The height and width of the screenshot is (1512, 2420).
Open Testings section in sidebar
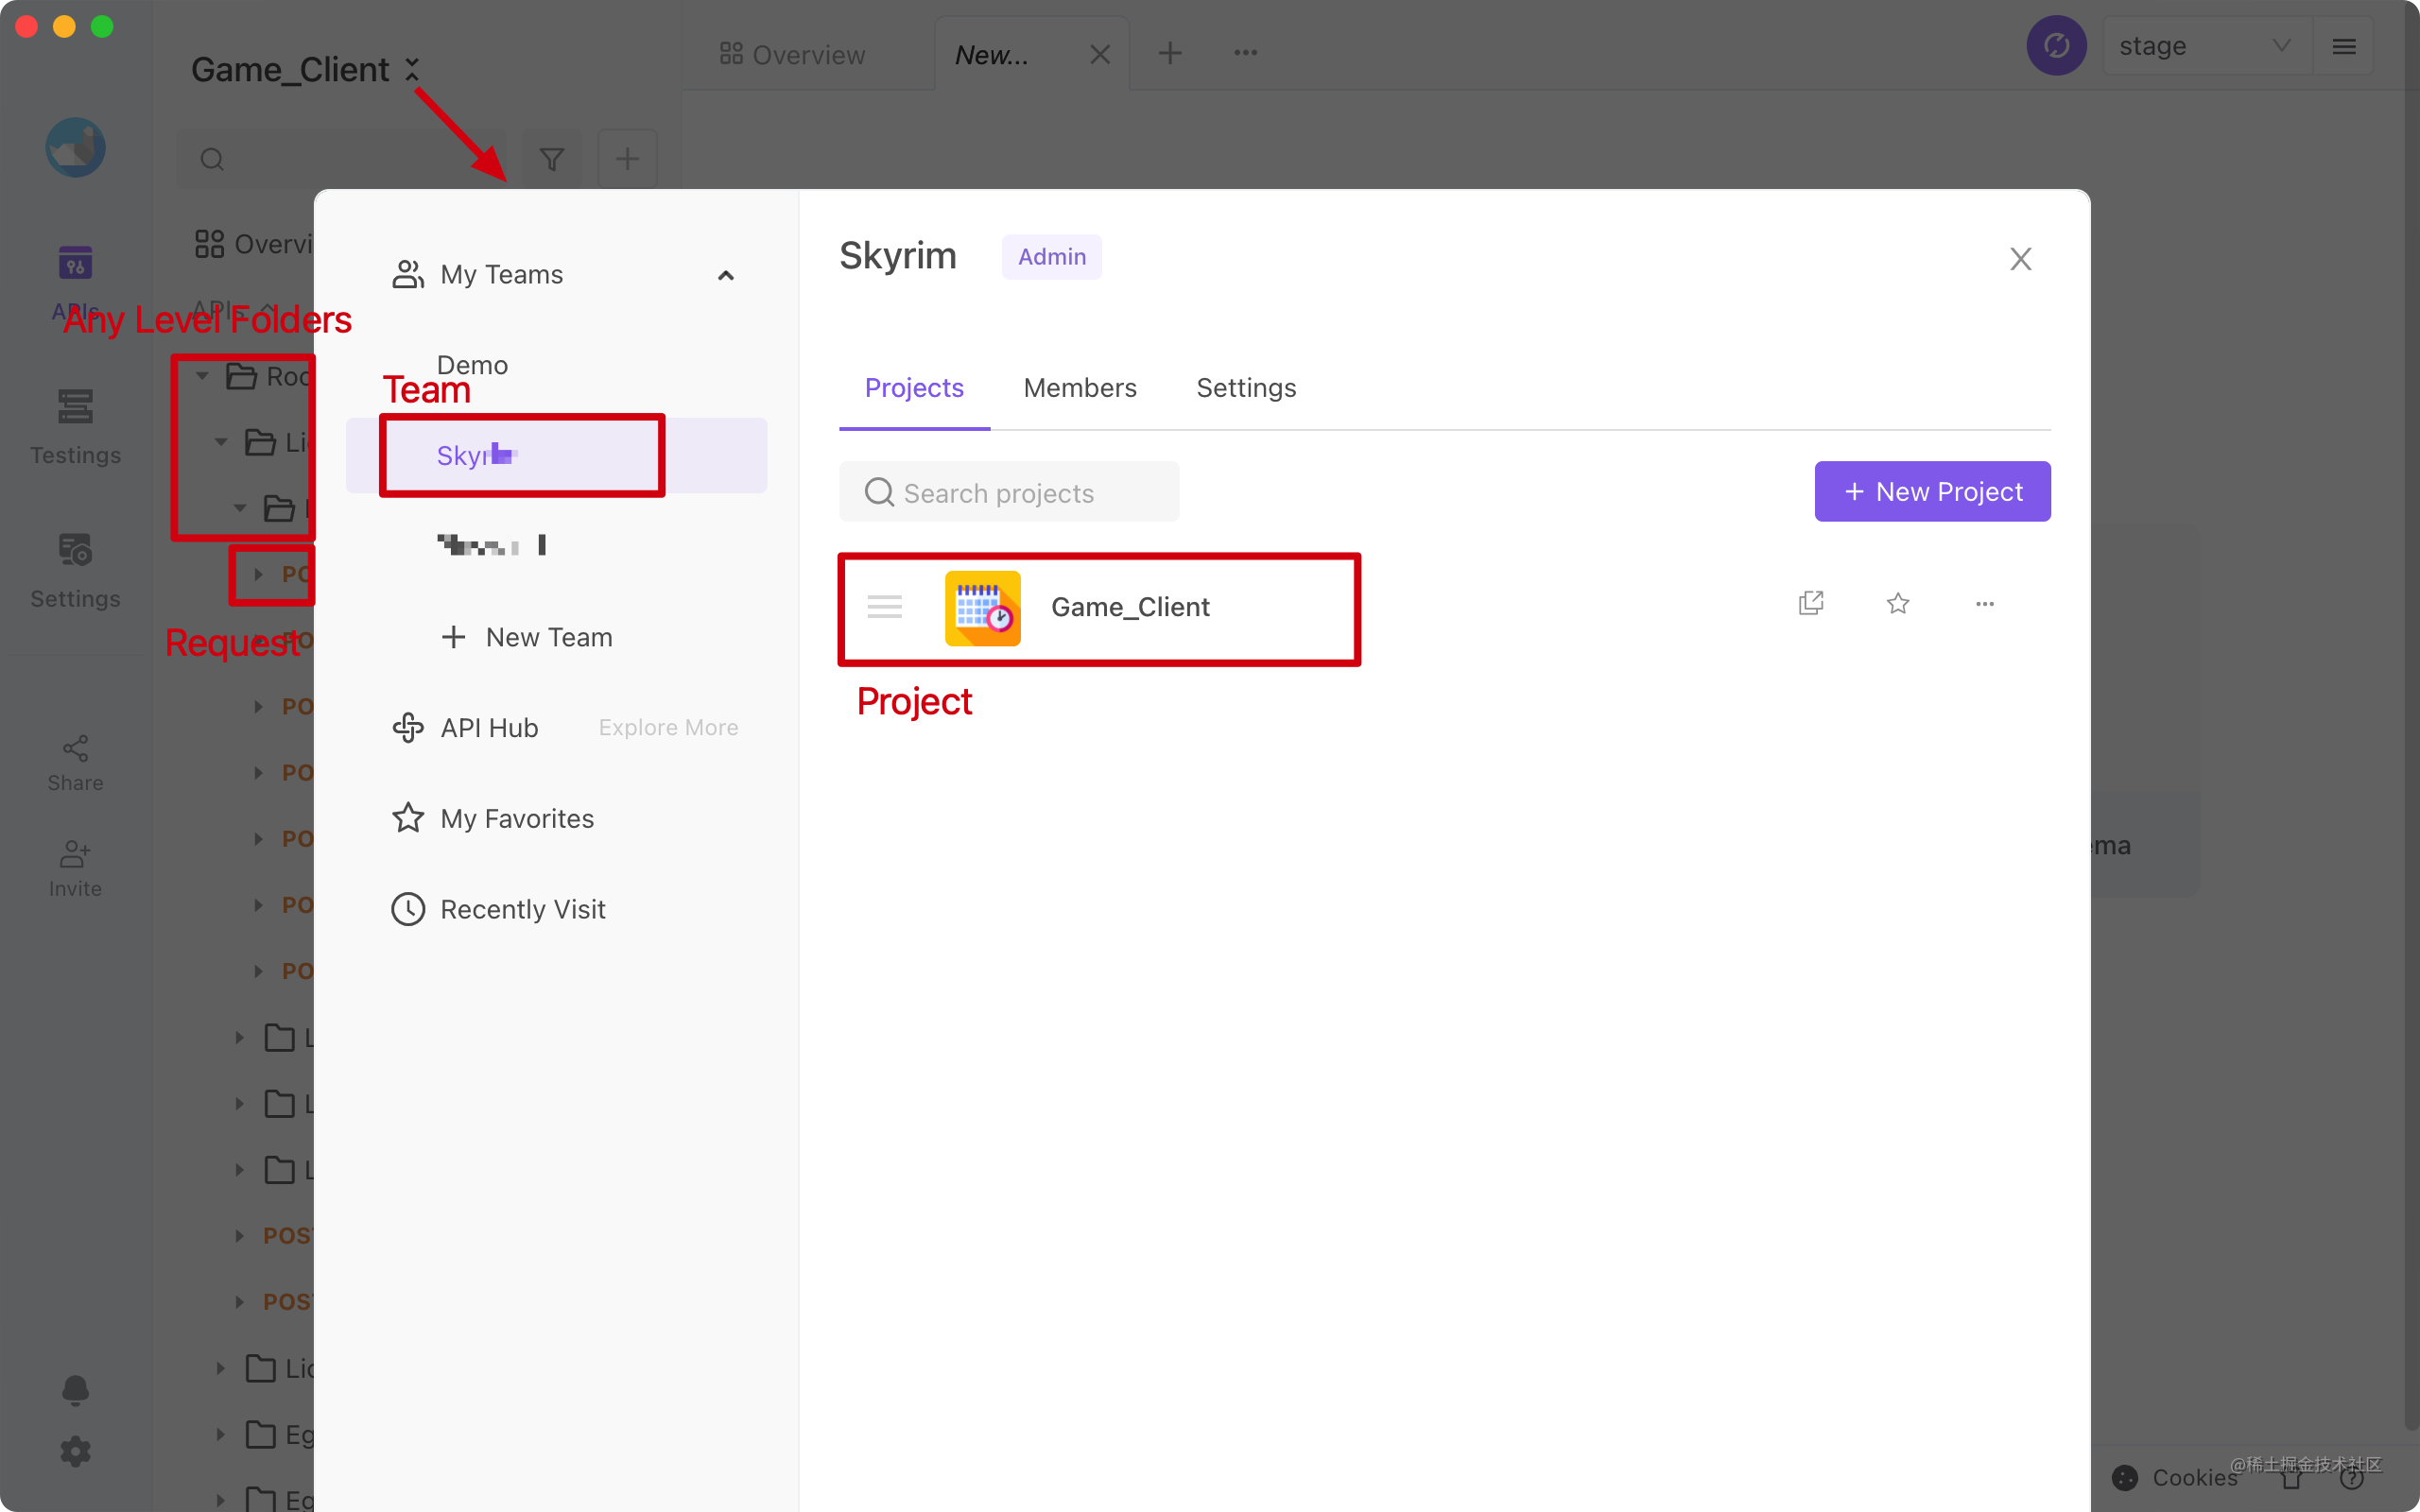(x=75, y=426)
